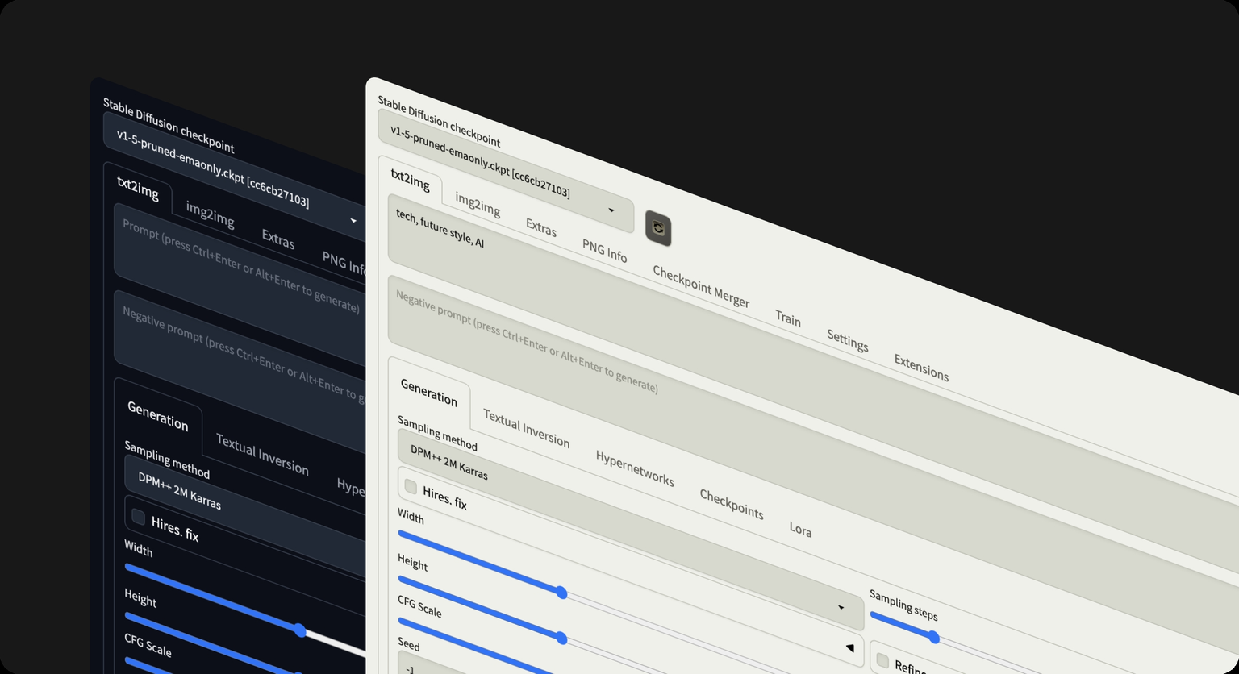Expand the Hires. fix arrow in light panel
This screenshot has width=1239, height=674.
849,648
